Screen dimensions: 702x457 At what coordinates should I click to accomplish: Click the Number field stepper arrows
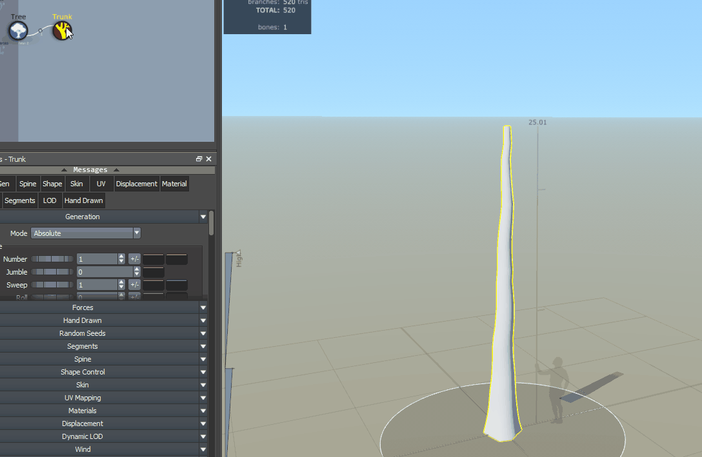[121, 259]
